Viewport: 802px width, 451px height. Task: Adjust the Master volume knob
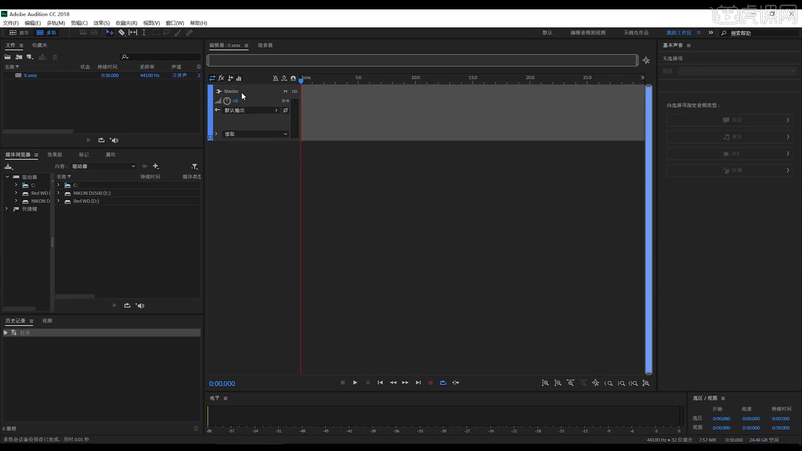tap(227, 101)
